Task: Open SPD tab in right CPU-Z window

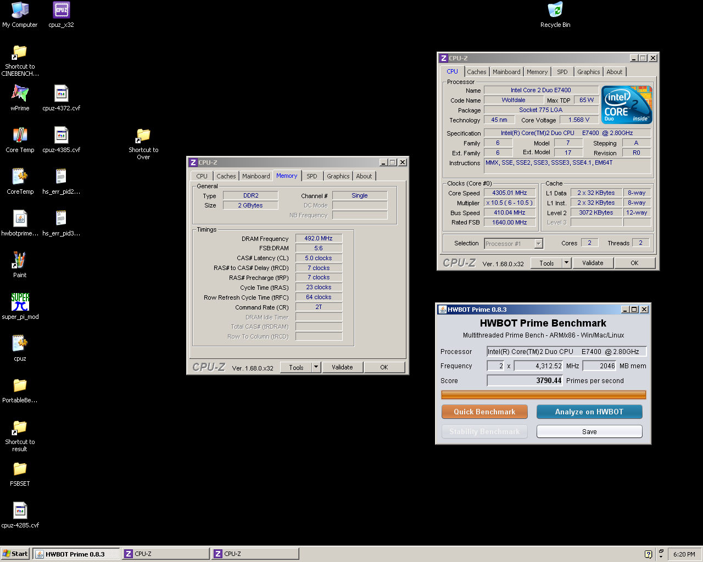Action: click(562, 72)
